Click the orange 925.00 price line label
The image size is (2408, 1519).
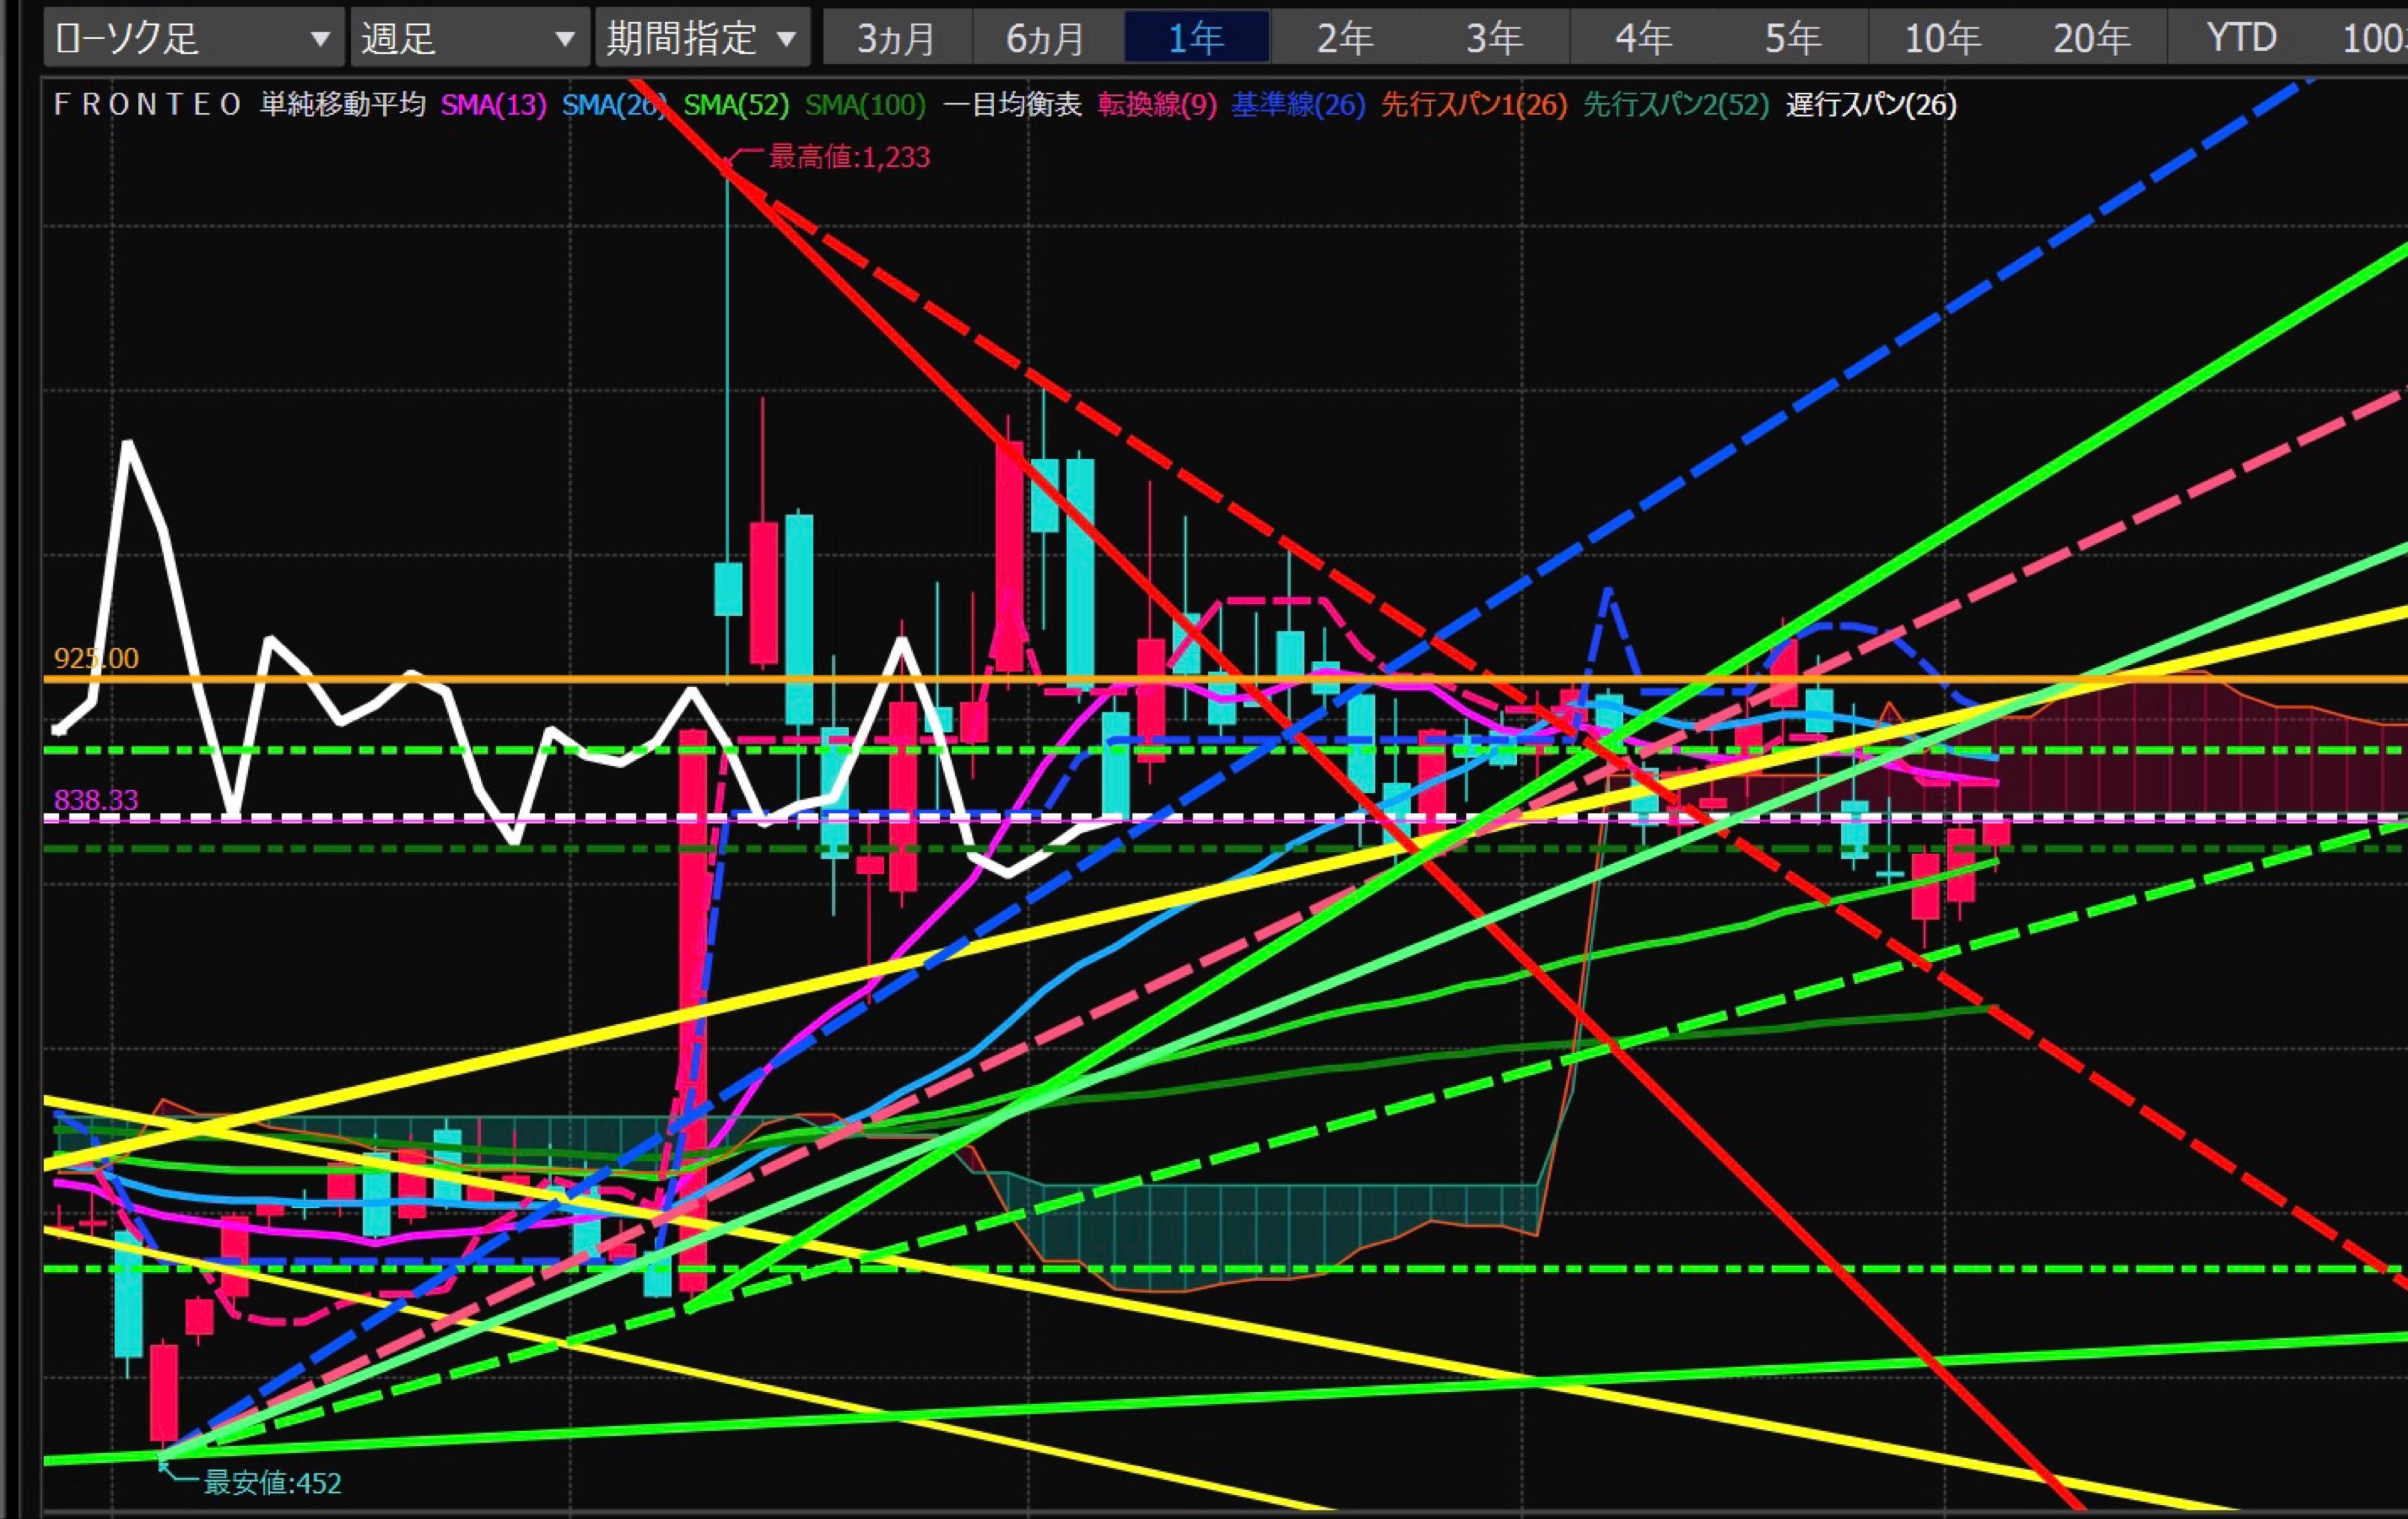(96, 658)
